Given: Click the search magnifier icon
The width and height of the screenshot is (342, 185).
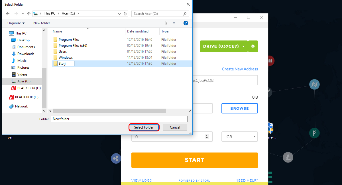Looking at the screenshot, I should pos(185,14).
